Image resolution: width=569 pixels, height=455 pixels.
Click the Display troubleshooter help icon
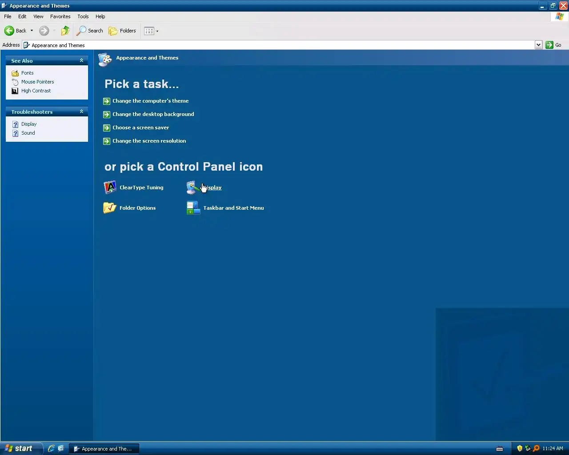click(x=15, y=124)
